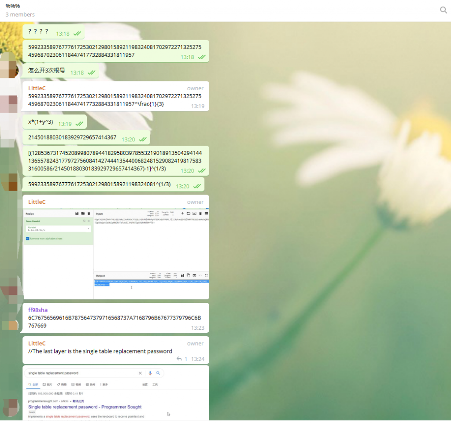Select the message starting with [(12853673174
Image resolution: width=451 pixels, height=423 pixels.
116,161
